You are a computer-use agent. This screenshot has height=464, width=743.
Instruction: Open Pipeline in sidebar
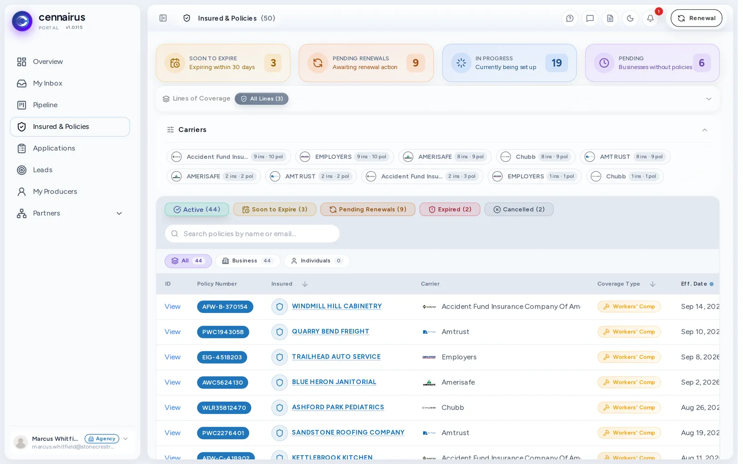coord(70,105)
